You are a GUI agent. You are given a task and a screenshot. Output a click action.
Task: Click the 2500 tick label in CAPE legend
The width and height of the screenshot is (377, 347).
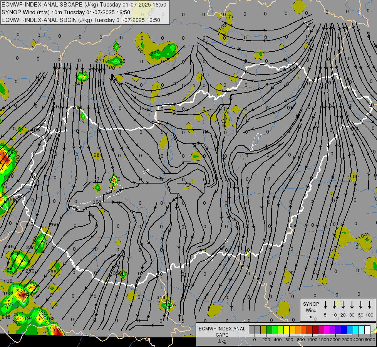pos(347,340)
